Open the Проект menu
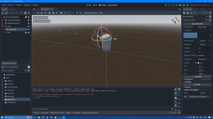 (11, 5)
